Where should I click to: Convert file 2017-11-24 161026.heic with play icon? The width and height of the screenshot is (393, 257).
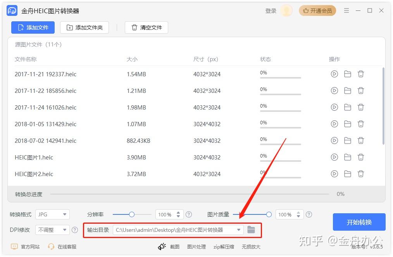(x=334, y=107)
